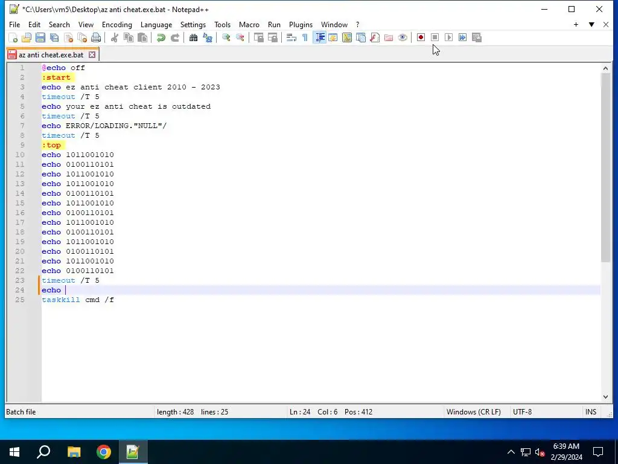Image resolution: width=618 pixels, height=464 pixels.
Task: Save the recorded macro toolbar icon
Action: pos(477,37)
